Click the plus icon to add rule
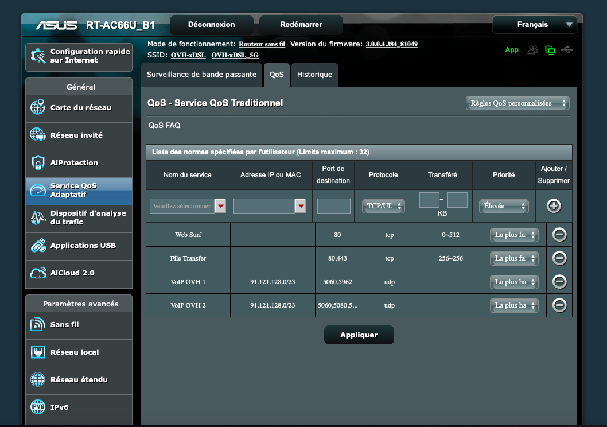The width and height of the screenshot is (607, 427). coord(554,206)
